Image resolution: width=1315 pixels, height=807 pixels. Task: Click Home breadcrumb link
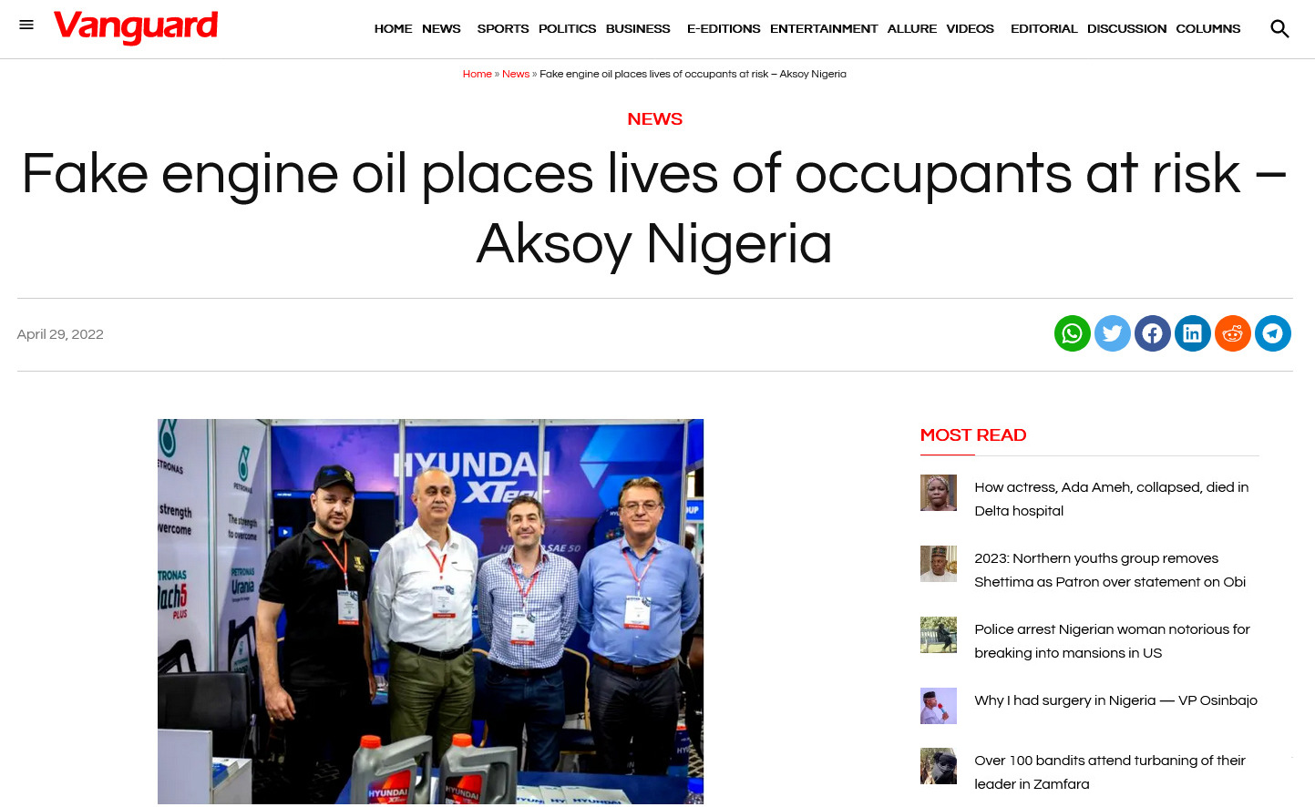pos(477,74)
